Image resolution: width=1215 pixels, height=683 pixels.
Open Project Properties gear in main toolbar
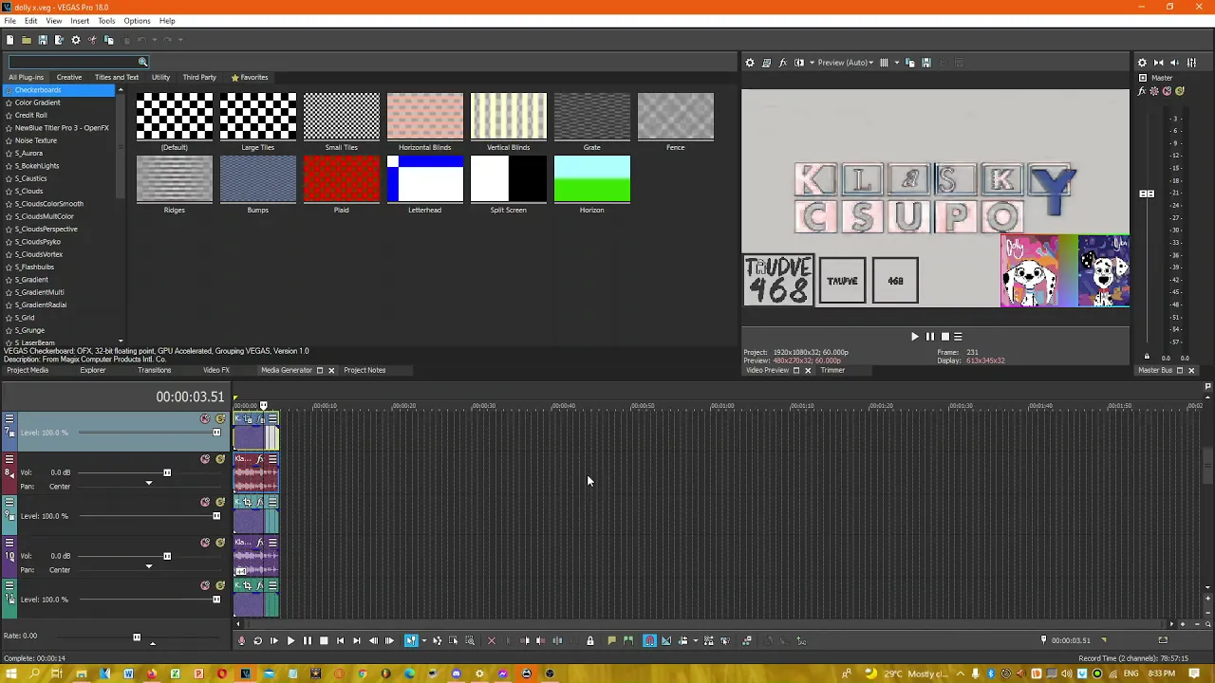[76, 40]
